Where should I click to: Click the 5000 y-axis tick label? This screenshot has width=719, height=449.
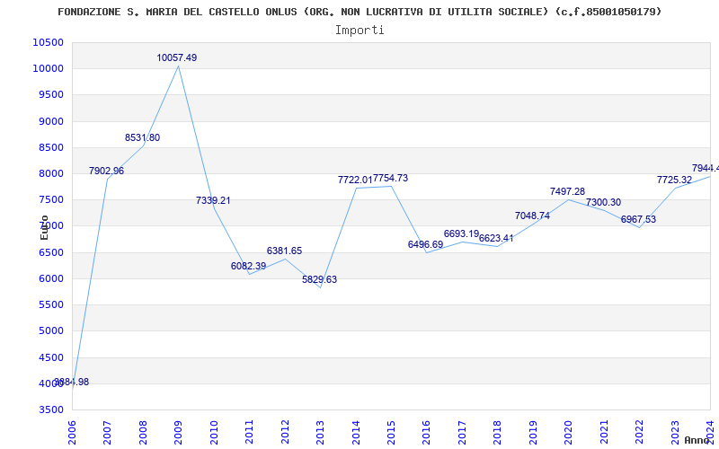(50, 330)
